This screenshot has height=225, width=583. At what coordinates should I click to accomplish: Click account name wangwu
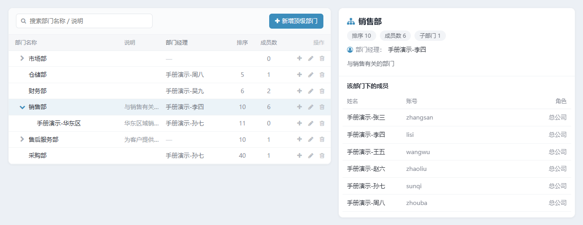pyautogui.click(x=418, y=152)
